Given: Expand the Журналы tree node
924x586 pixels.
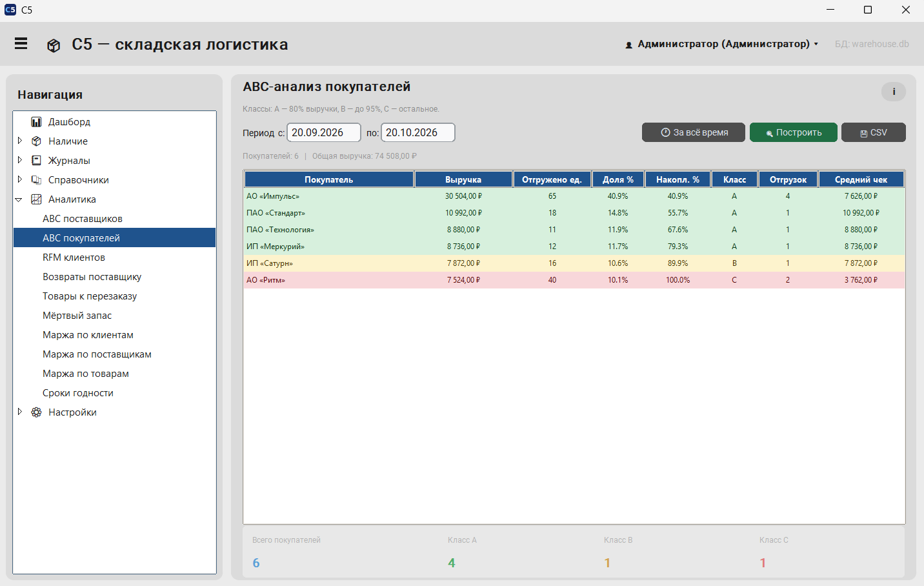Looking at the screenshot, I should click(19, 160).
